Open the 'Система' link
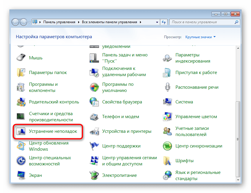 click(x=184, y=102)
